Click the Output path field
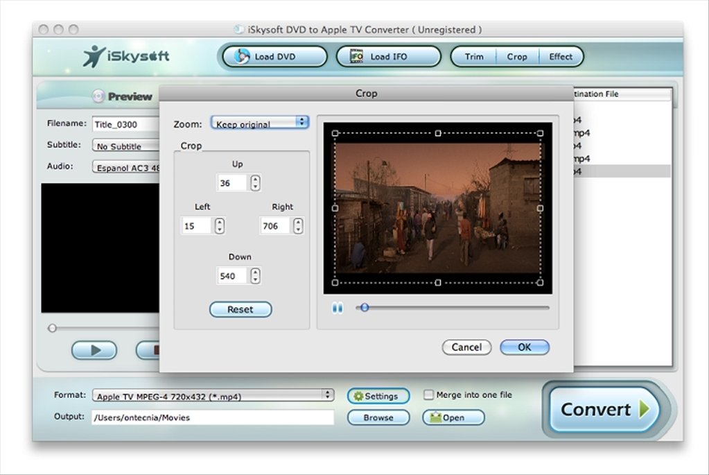This screenshot has height=475, width=709. tap(213, 417)
